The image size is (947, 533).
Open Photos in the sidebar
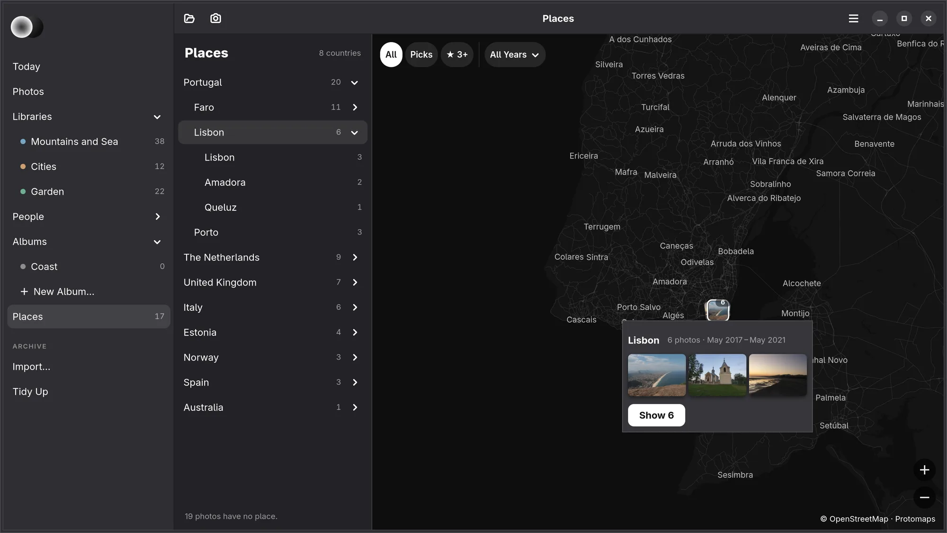coord(89,92)
